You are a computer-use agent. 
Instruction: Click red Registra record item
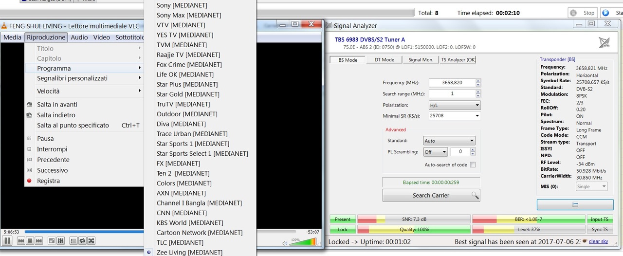point(84,181)
